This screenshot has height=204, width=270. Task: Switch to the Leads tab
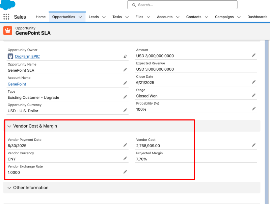click(94, 17)
